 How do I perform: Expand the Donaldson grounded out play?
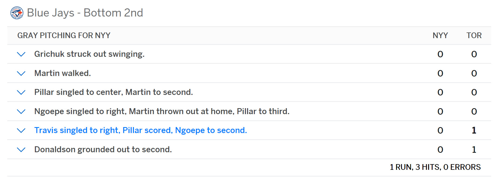(21, 150)
